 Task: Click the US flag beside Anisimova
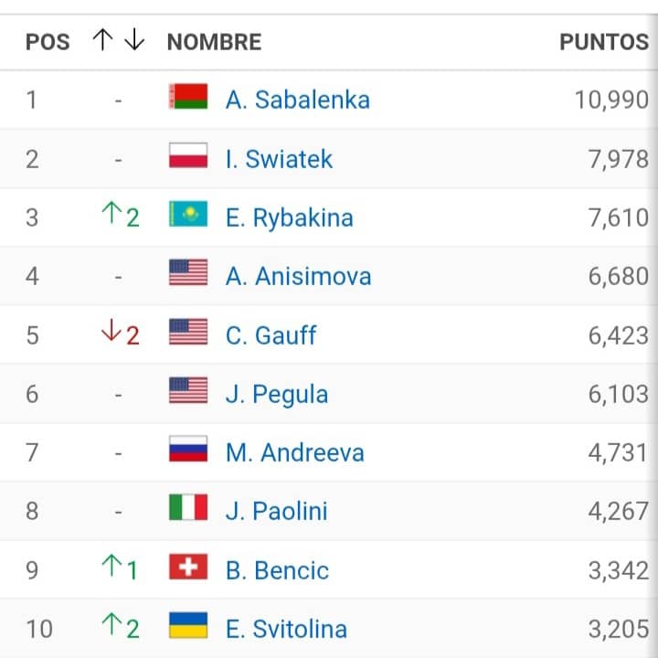[188, 274]
